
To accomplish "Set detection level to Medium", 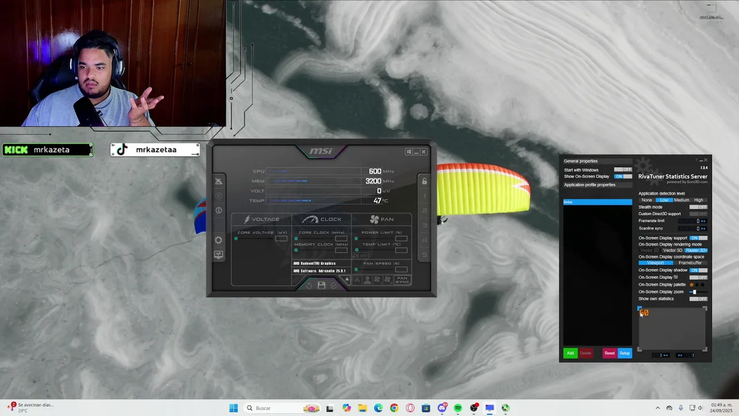I will [681, 200].
